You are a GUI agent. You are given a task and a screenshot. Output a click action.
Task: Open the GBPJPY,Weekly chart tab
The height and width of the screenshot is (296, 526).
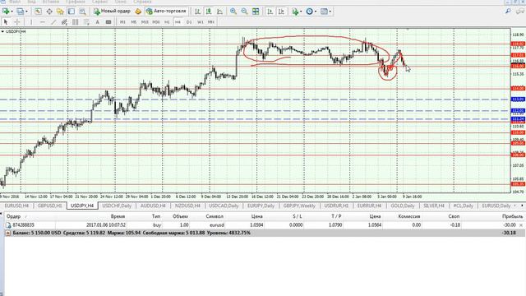299,206
